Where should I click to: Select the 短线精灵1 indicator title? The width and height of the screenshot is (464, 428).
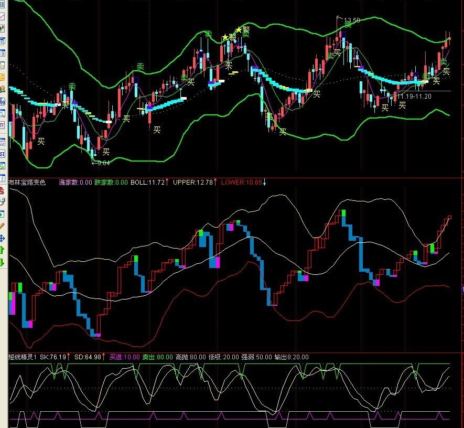tap(23, 357)
